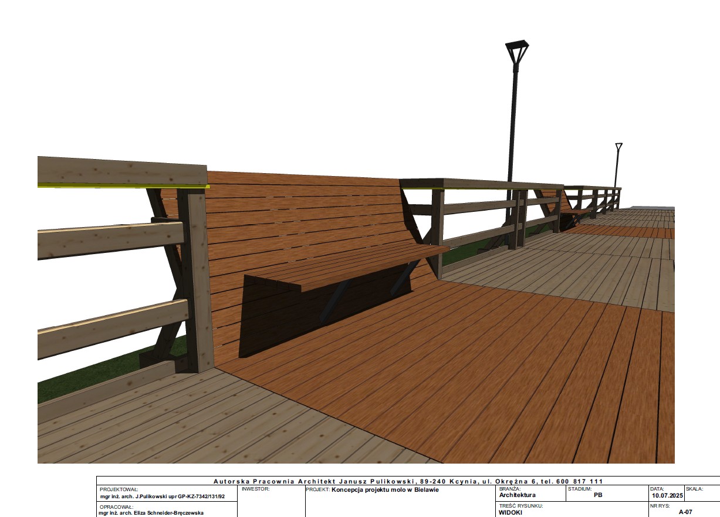Click the title block header with architect address
This screenshot has width=720, height=517.
[x=407, y=481]
